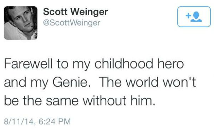Click the "6:24 PM" time portion

pos(55,121)
